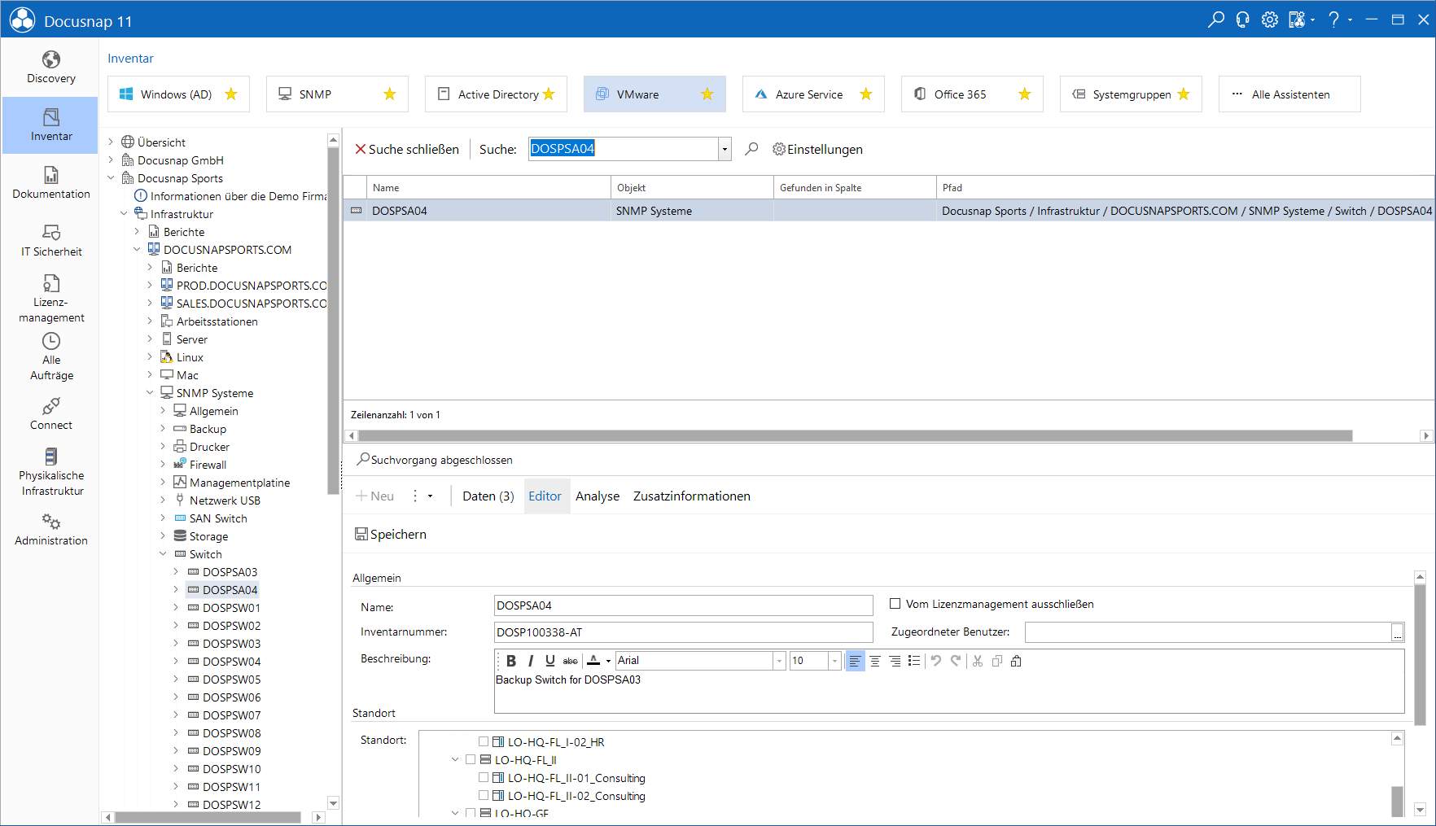Open the font size dropdown
The height and width of the screenshot is (826, 1436).
(834, 661)
